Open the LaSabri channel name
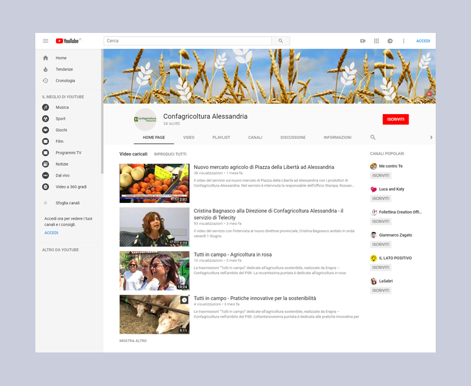Viewport: 471px width, 386px height. (386, 281)
